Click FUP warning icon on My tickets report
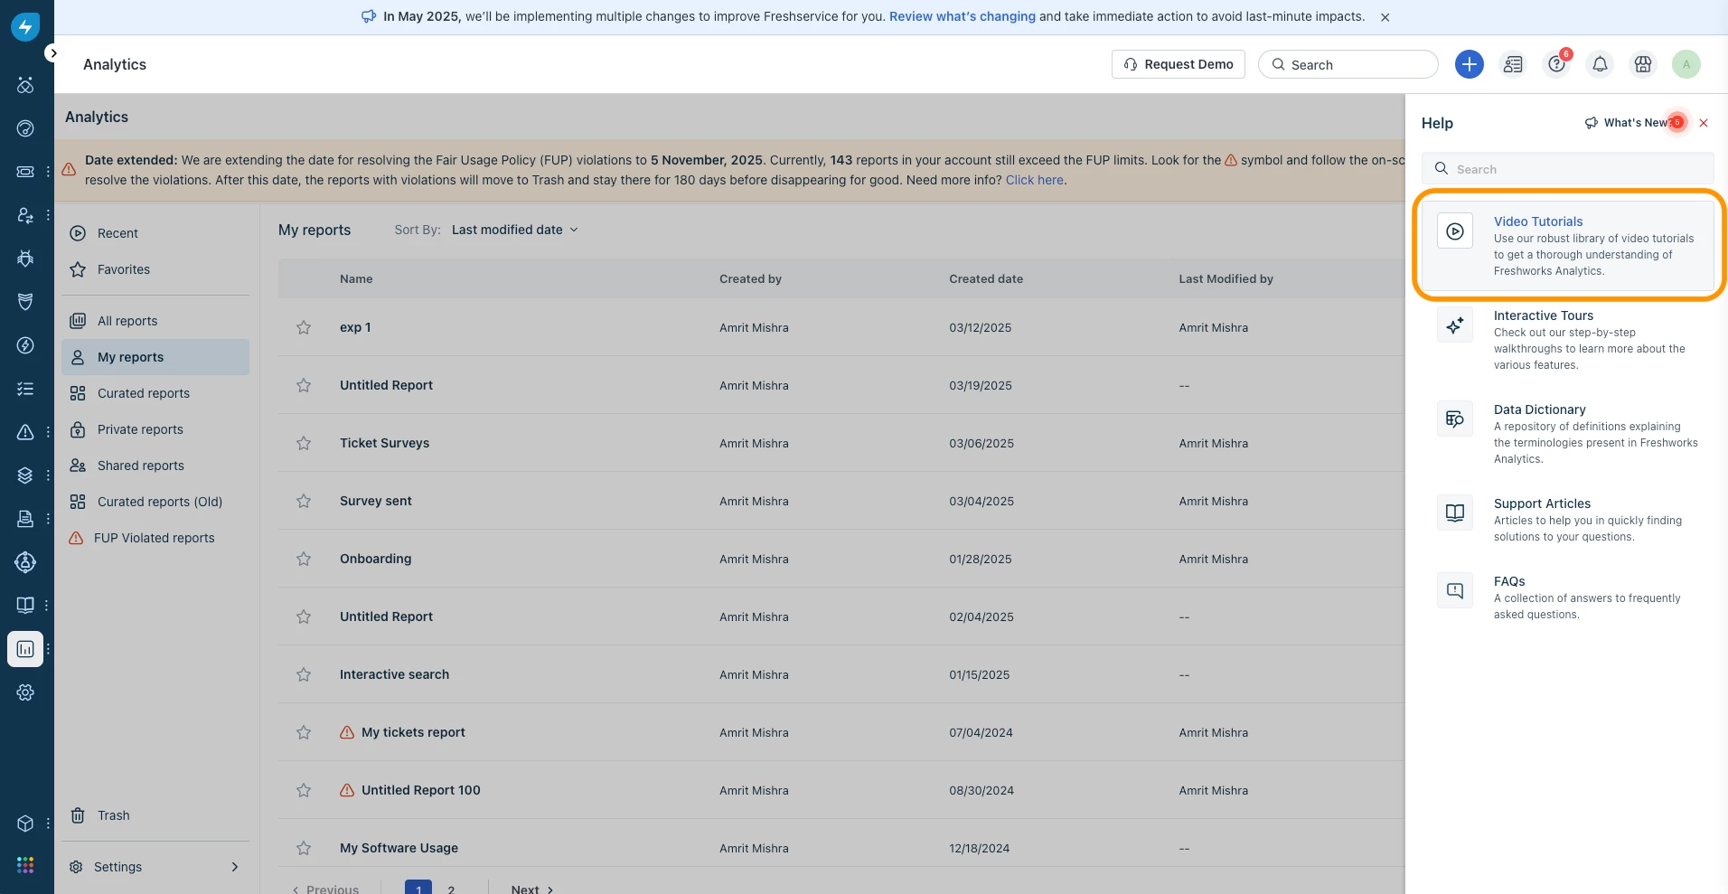The height and width of the screenshot is (894, 1728). coord(347,732)
